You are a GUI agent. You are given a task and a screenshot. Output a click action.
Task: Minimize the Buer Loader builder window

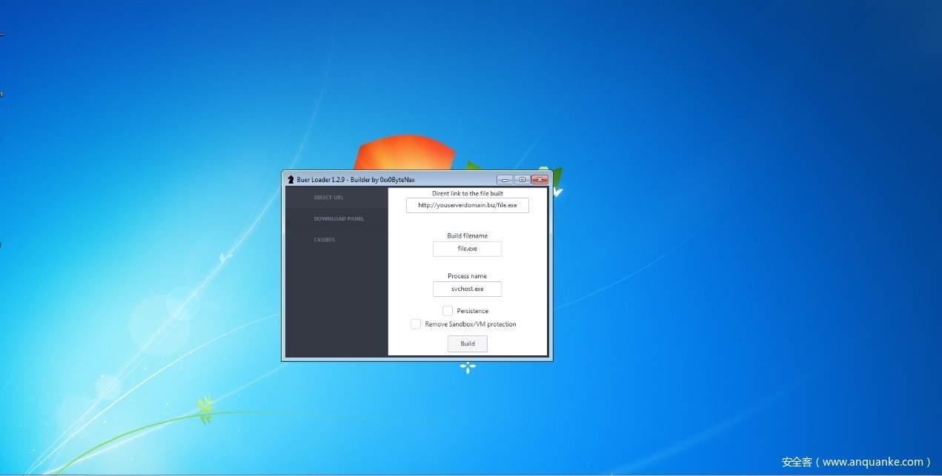coord(505,179)
